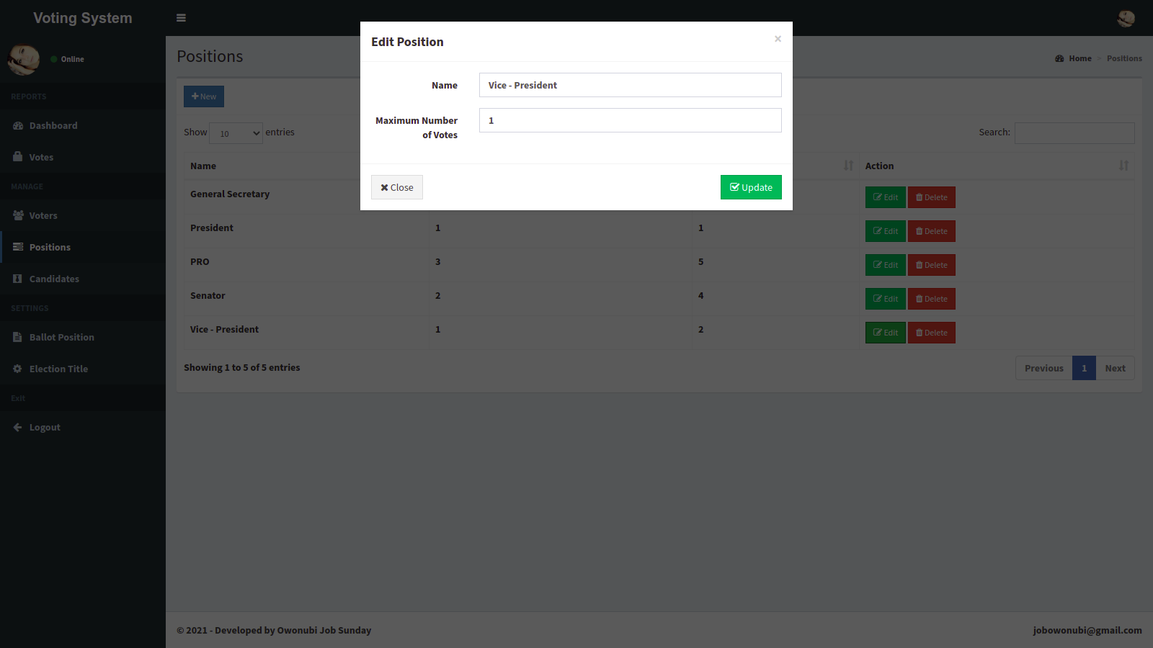This screenshot has height=648, width=1153.
Task: Click the green Update button
Action: pyautogui.click(x=751, y=187)
